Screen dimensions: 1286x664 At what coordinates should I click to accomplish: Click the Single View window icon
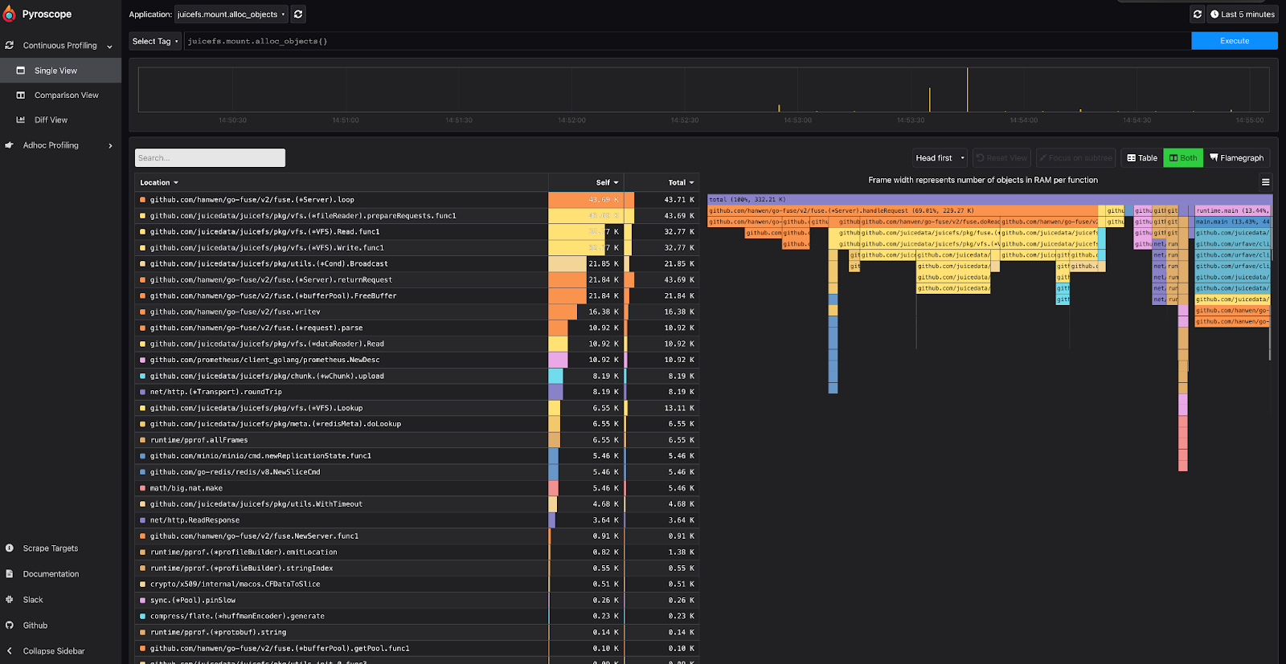(x=21, y=71)
